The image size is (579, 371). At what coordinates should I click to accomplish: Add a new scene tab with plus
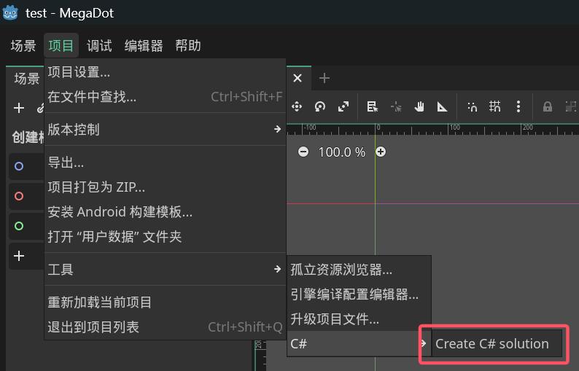[325, 78]
